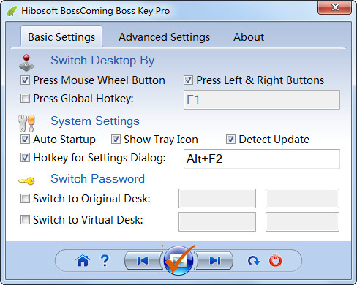Uncheck Press Mouse Wheel Button

(x=25, y=80)
